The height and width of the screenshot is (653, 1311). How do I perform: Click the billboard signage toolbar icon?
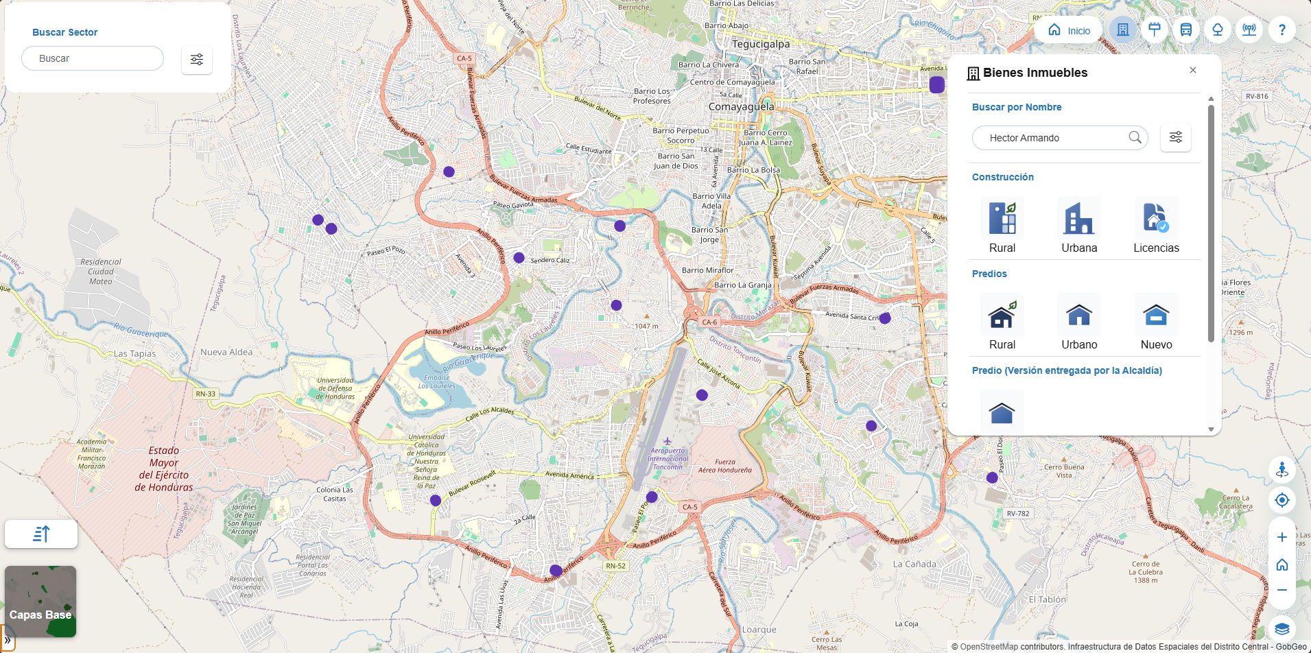1155,29
